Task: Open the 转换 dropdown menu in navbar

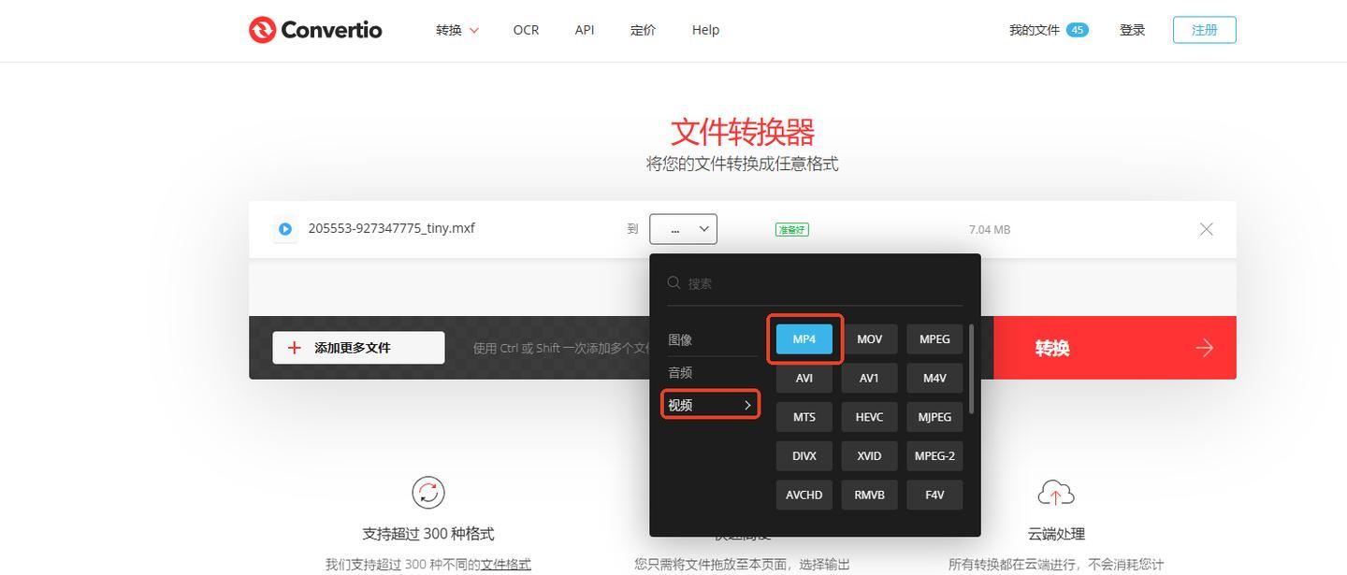Action: pos(456,30)
